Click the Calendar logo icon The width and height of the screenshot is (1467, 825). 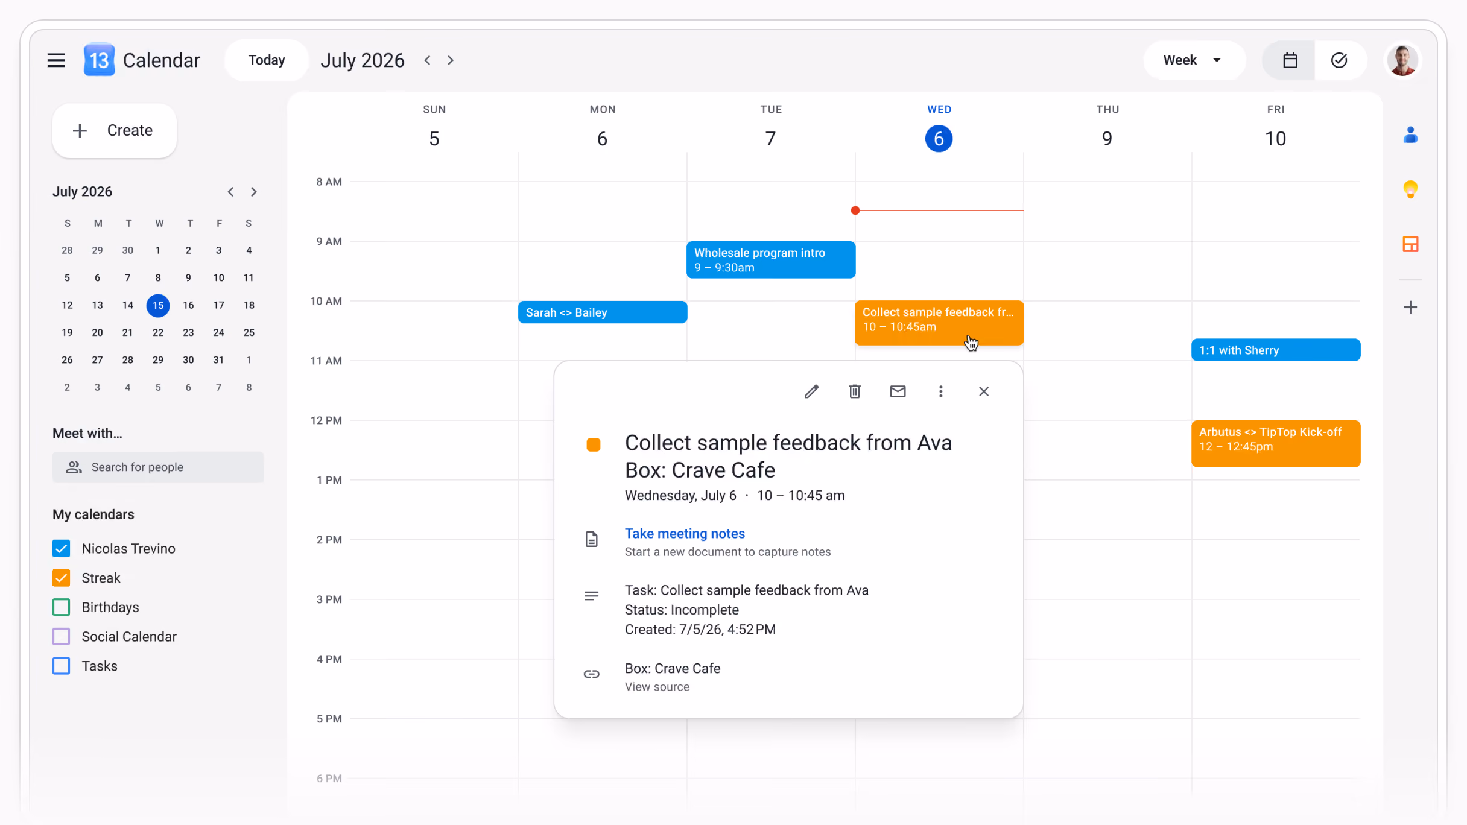99,60
